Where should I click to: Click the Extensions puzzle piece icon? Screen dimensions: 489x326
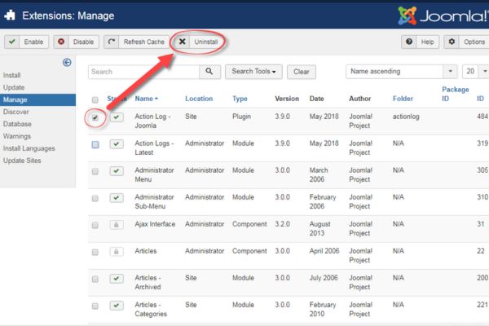point(10,15)
